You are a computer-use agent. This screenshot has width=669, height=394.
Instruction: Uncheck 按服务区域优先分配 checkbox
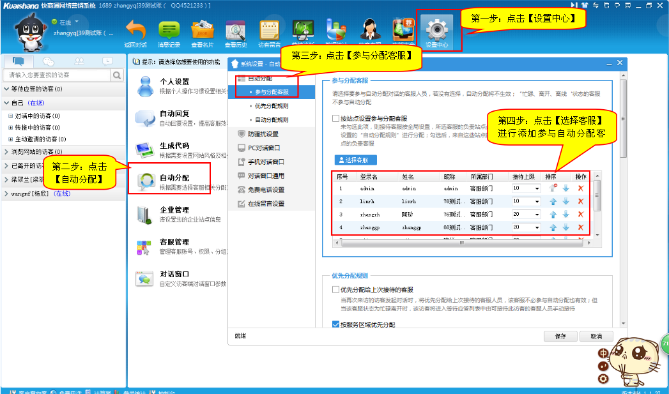[x=336, y=325]
